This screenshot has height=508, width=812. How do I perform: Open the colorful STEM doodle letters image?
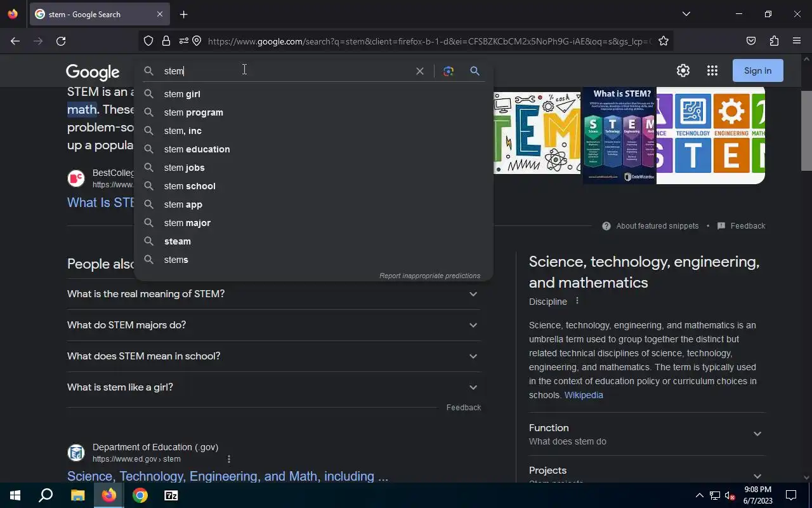[x=537, y=133]
